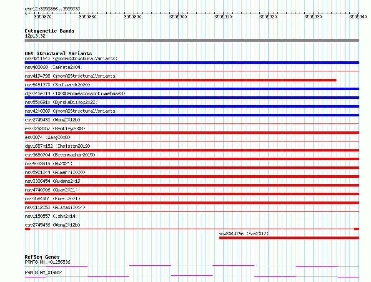The image size is (371, 282).
Task: Click the blue bar under nsv5506910
Action: coord(192,106)
